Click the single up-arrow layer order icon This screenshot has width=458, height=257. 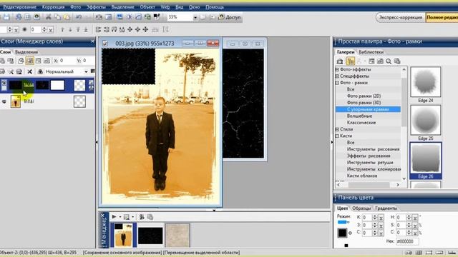click(62, 30)
